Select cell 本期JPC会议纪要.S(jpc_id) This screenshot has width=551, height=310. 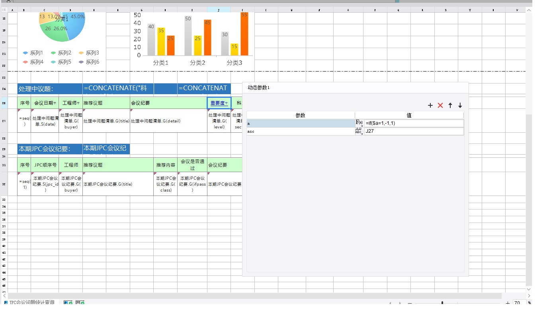(x=45, y=184)
